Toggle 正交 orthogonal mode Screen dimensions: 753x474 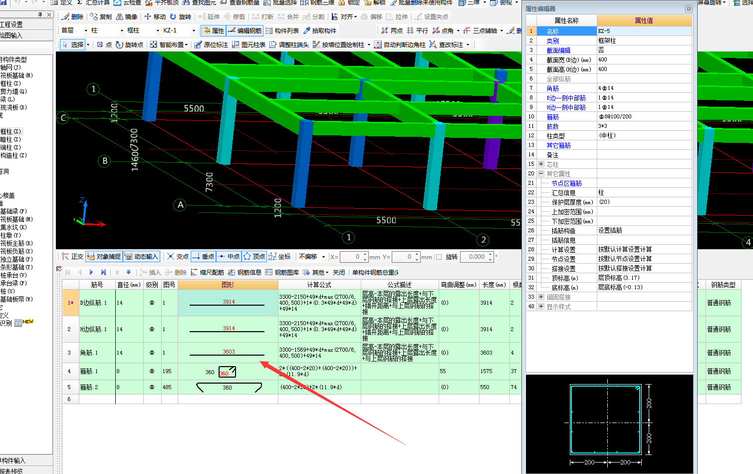click(72, 256)
